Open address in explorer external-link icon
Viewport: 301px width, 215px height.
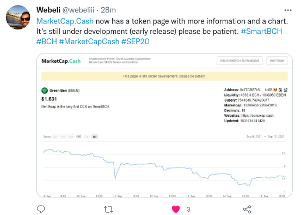tap(285, 90)
